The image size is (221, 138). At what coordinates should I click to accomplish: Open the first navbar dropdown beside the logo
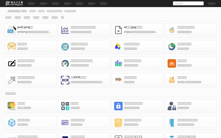coord(32,3)
